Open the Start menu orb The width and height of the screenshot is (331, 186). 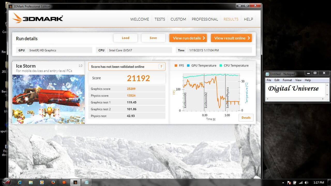(x=6, y=182)
